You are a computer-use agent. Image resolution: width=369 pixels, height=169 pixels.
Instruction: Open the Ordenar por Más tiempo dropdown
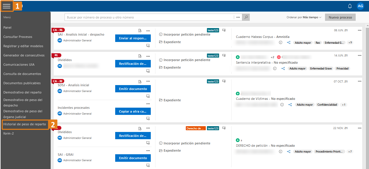[x=304, y=17]
